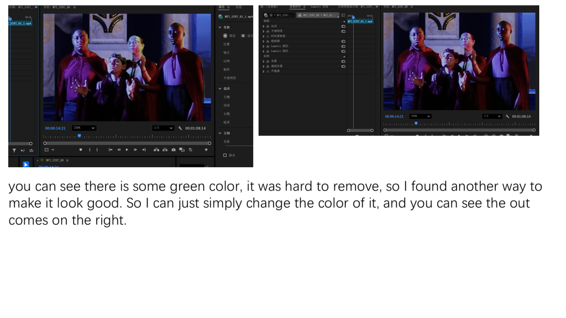The height and width of the screenshot is (318, 566).
Task: Switch to the 信息 tab
Action: pos(238,7)
